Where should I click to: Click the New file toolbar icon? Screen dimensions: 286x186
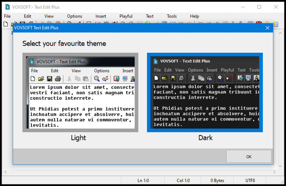pos(6,24)
